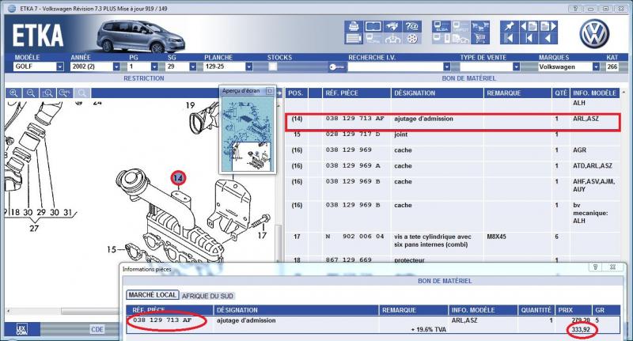Toggle the STOCKS checkbox

pyautogui.click(x=273, y=67)
